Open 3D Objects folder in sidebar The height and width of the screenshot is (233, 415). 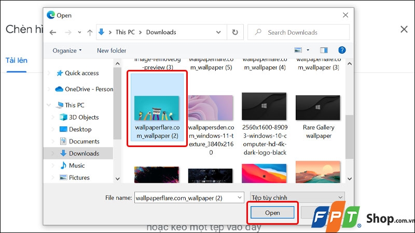click(84, 118)
